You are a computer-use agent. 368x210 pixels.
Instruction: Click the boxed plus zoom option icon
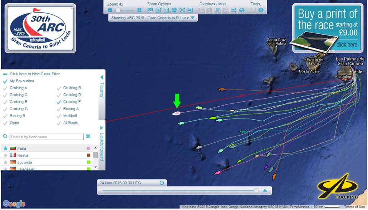click(x=158, y=10)
